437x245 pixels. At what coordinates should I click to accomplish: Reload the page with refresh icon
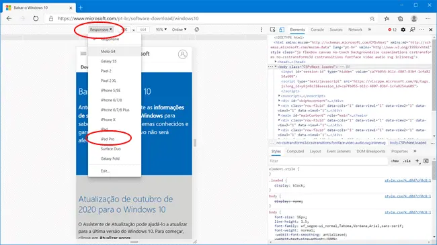[36, 18]
